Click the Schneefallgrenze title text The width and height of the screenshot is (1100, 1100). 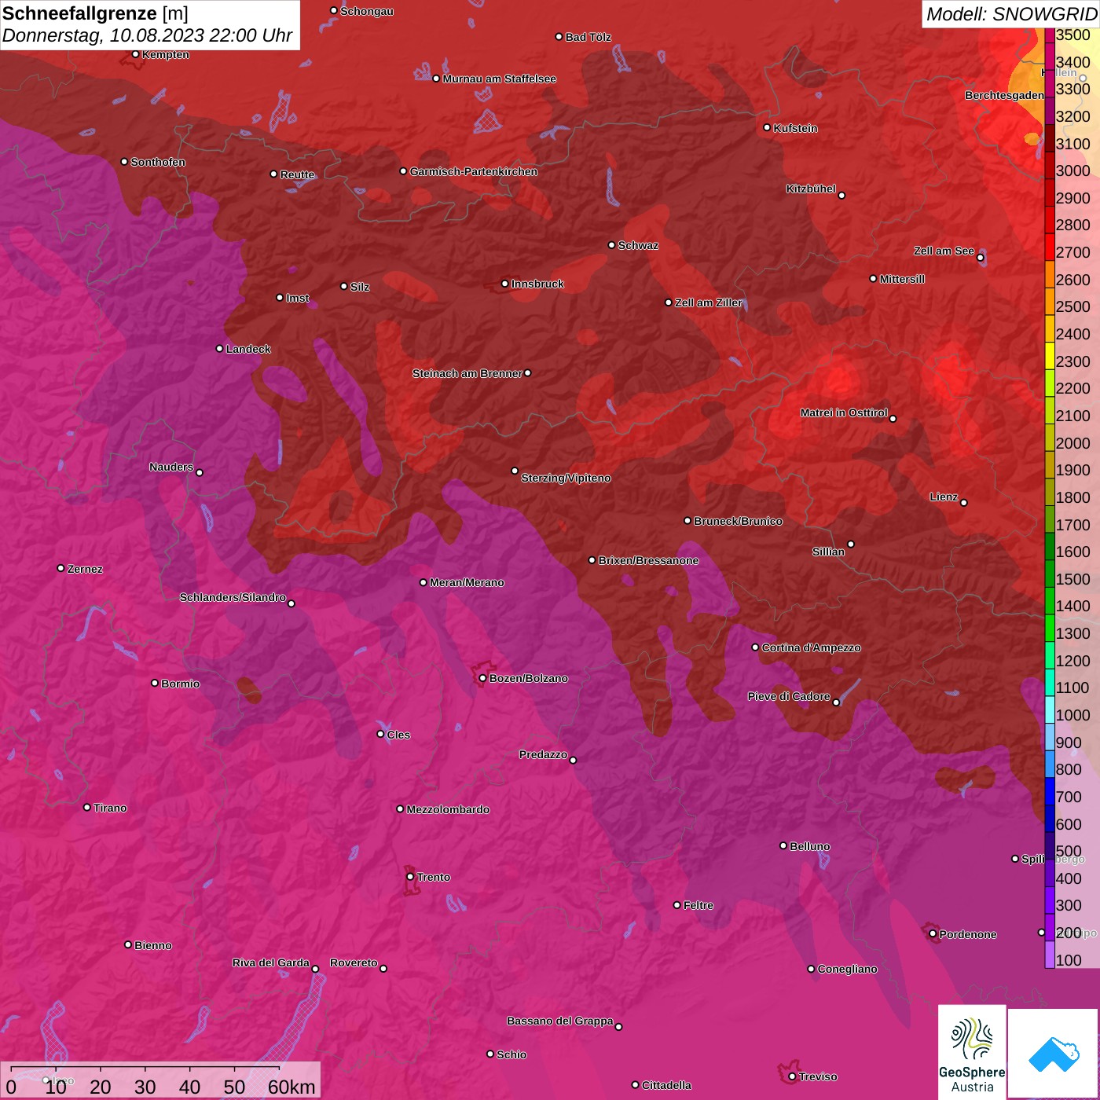coord(79,14)
